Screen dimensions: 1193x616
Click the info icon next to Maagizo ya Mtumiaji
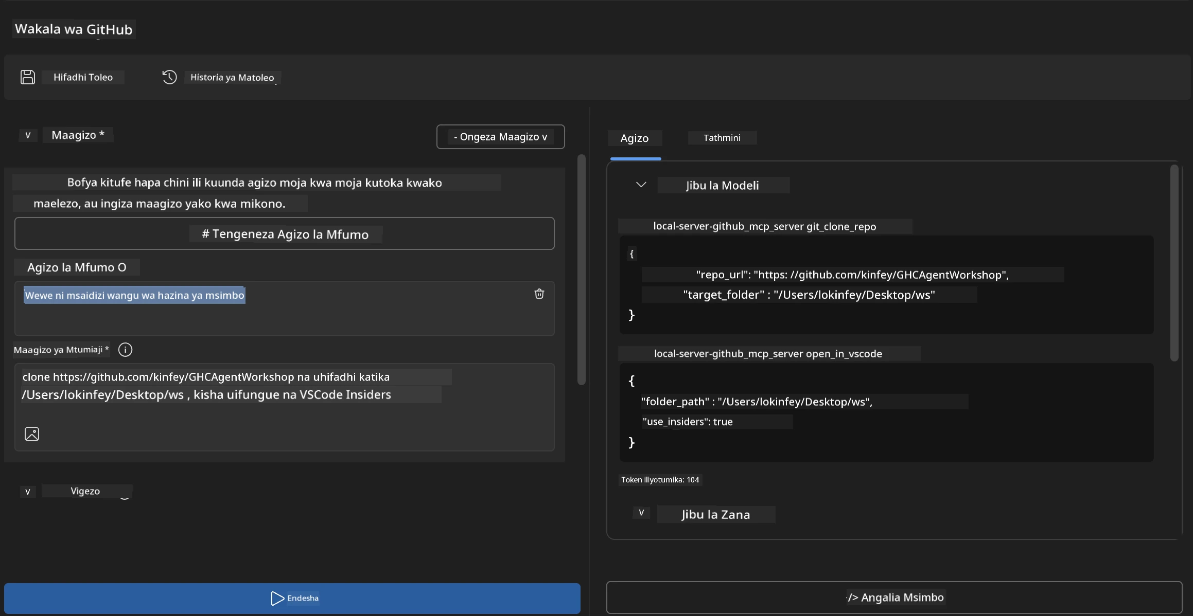pyautogui.click(x=125, y=350)
